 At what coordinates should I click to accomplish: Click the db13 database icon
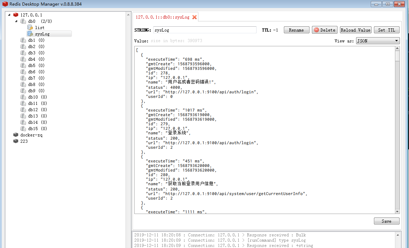[x=23, y=116]
